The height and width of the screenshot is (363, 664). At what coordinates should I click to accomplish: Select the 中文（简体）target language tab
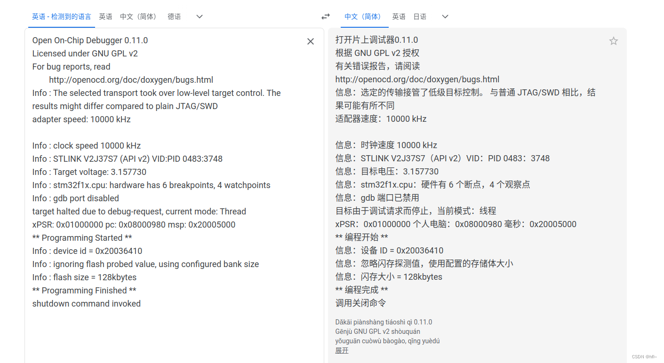pos(363,16)
